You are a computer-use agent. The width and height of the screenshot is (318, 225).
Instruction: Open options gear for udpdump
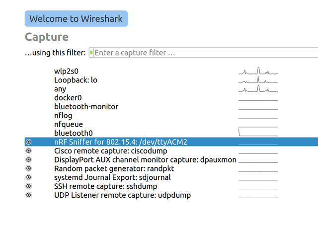pos(29,195)
